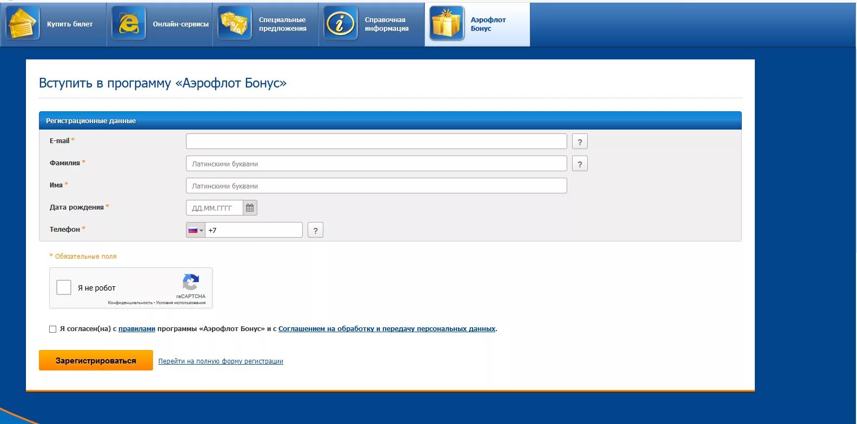
Task: Open the reCAPTCHA Конфиденциальность link
Action: pyautogui.click(x=130, y=302)
